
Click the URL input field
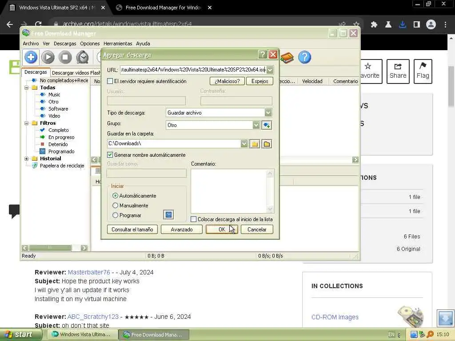click(x=193, y=70)
